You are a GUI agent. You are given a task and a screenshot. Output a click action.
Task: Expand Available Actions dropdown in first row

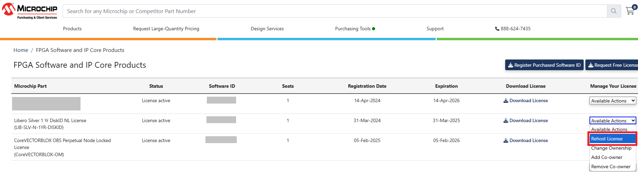click(x=613, y=101)
